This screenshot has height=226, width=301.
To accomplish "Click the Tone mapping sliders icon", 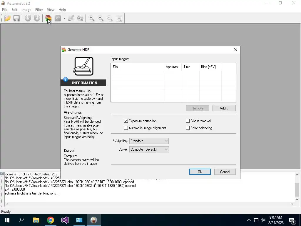I will pyautogui.click(x=58, y=18).
